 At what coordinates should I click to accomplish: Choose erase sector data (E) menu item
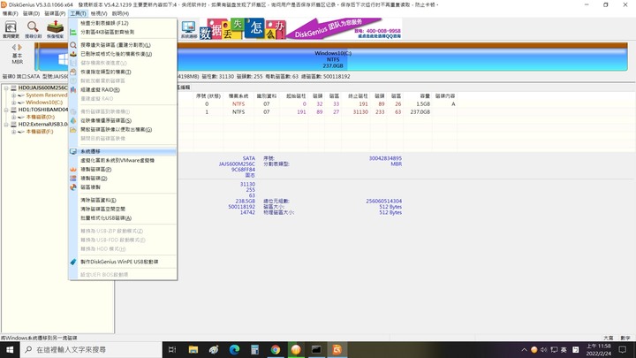click(x=123, y=200)
